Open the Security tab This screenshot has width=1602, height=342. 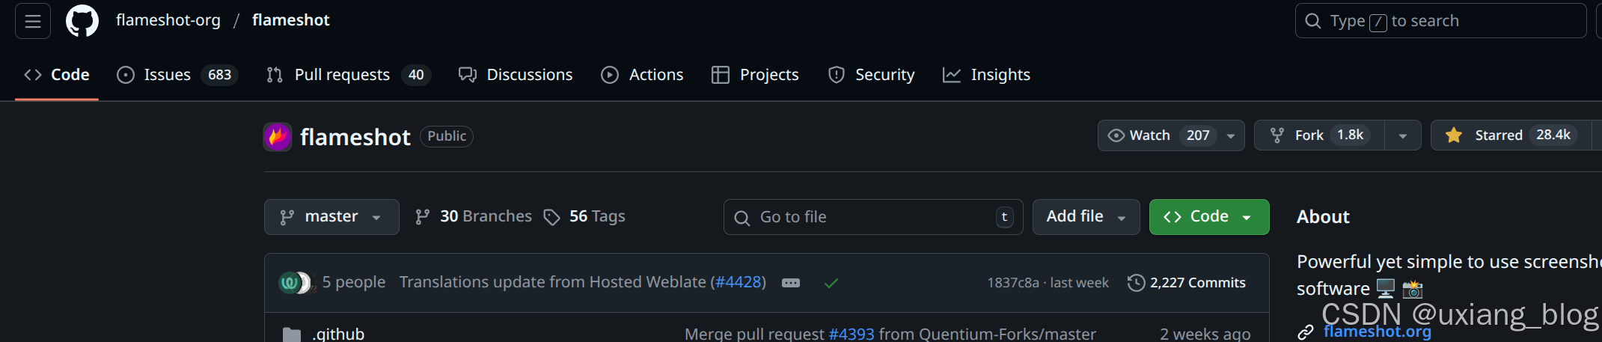click(872, 75)
